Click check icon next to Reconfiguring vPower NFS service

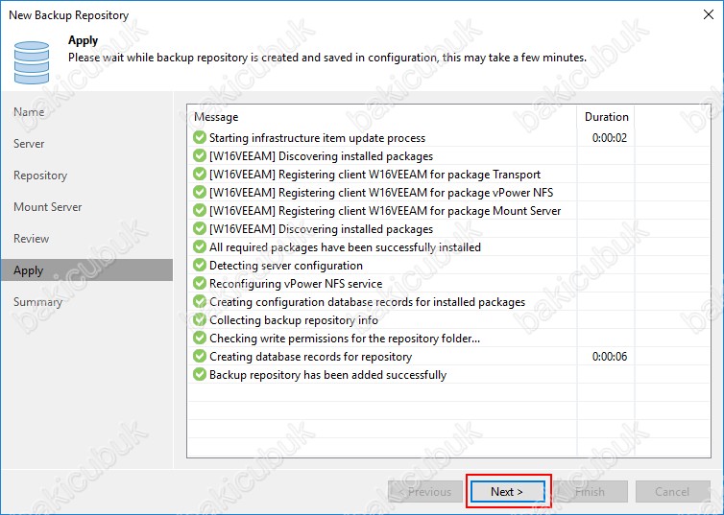tap(200, 283)
